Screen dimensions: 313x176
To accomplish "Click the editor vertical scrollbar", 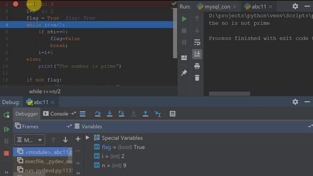I will pos(175,33).
